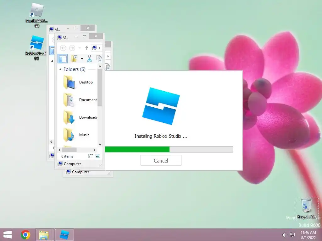Click horizontal scroll left arrow in back Explorer
The width and height of the screenshot is (322, 241).
click(x=51, y=142)
